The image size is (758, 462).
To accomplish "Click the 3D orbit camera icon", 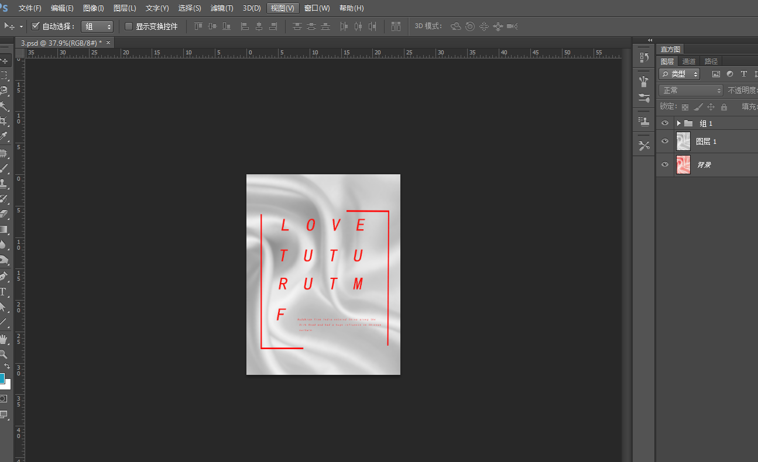I will 455,26.
